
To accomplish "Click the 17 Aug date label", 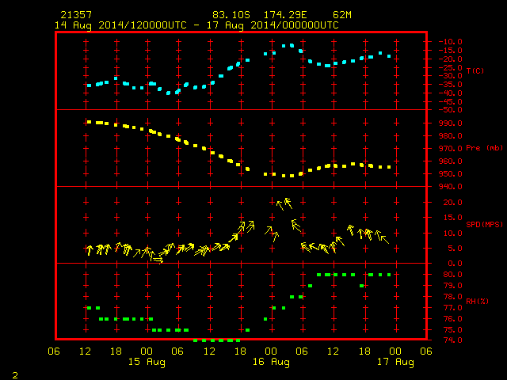I will coord(395,362).
